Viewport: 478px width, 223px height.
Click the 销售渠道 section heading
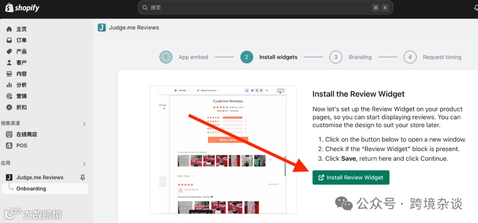10,123
